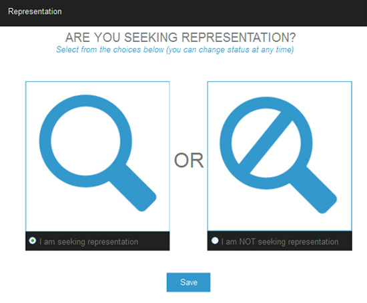Click the black caption bar of the seeking card
The image size is (367, 303).
(x=97, y=241)
